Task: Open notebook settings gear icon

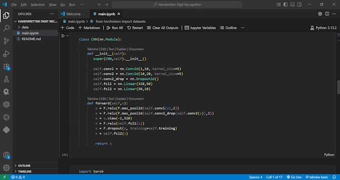Action: click(320, 14)
